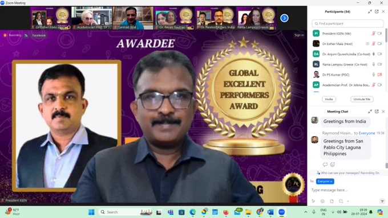Click the send message arrow icon

click(x=382, y=201)
